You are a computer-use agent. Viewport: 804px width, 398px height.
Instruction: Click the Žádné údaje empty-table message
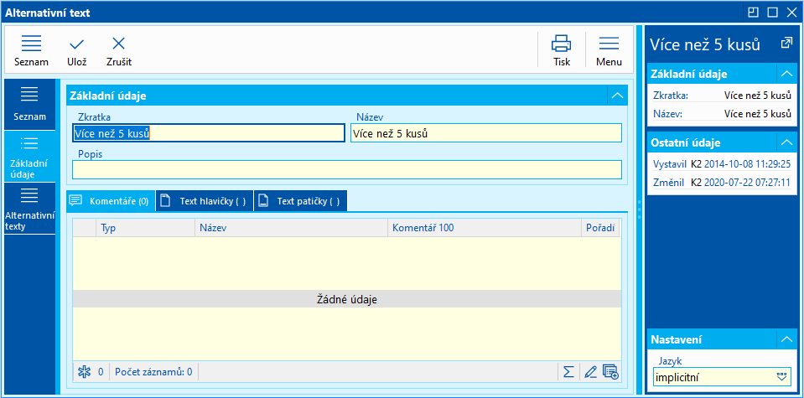tap(346, 300)
